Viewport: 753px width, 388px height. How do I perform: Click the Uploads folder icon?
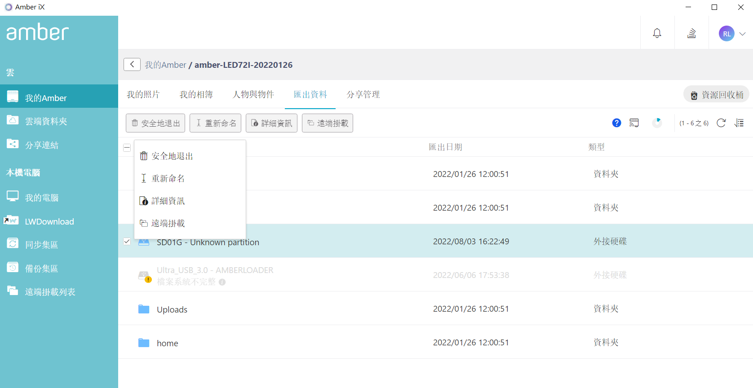144,309
